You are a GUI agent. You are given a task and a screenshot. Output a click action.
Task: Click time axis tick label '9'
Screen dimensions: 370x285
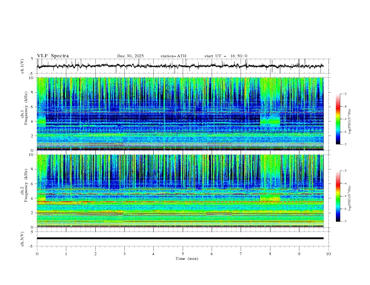coord(299,254)
